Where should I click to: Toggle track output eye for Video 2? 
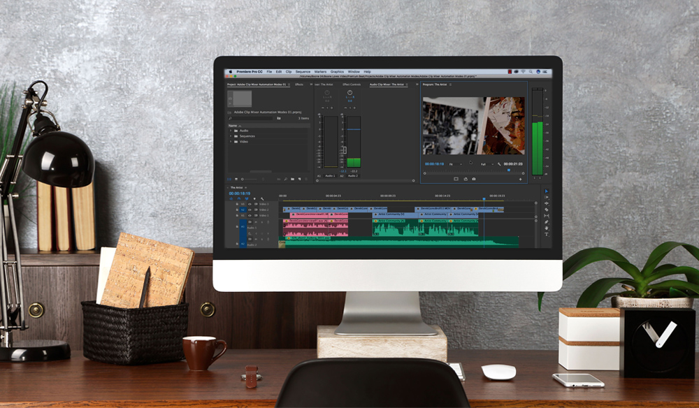[249, 210]
